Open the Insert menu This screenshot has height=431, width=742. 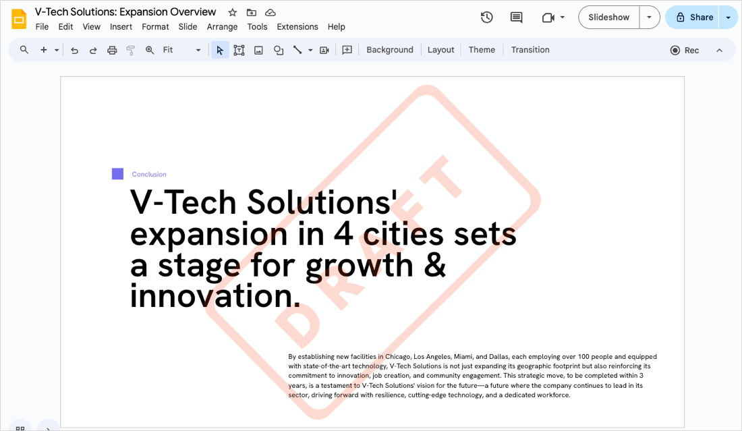pyautogui.click(x=121, y=26)
